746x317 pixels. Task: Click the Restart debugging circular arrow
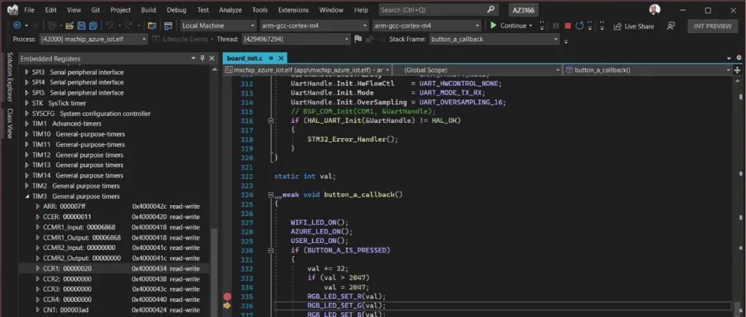pos(580,26)
